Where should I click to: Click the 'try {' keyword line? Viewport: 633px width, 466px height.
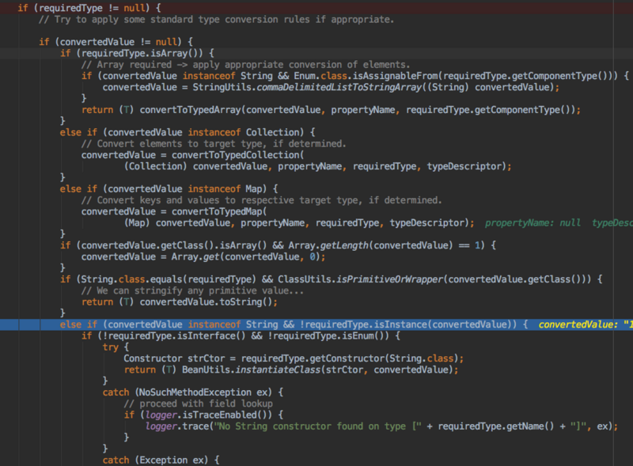point(116,347)
